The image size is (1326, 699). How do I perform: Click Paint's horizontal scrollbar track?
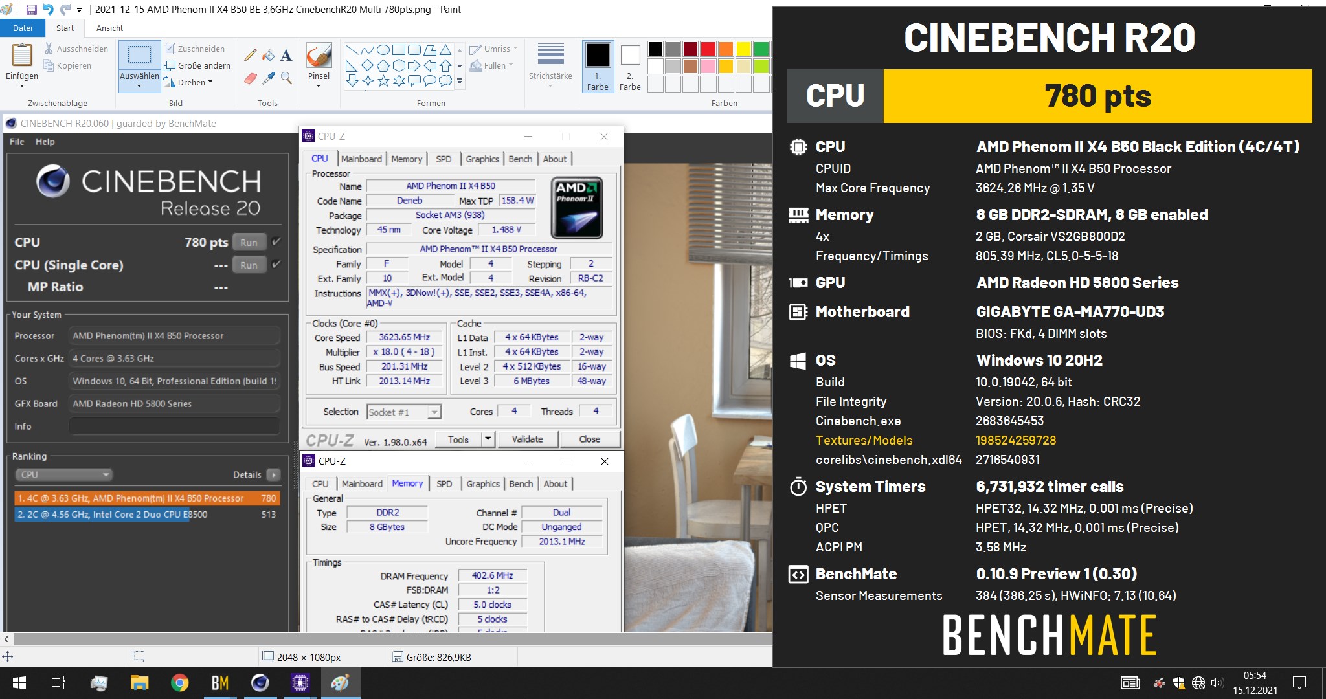[x=392, y=639]
